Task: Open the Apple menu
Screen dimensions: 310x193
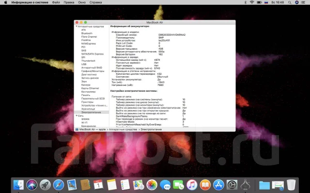Action: pos(5,2)
